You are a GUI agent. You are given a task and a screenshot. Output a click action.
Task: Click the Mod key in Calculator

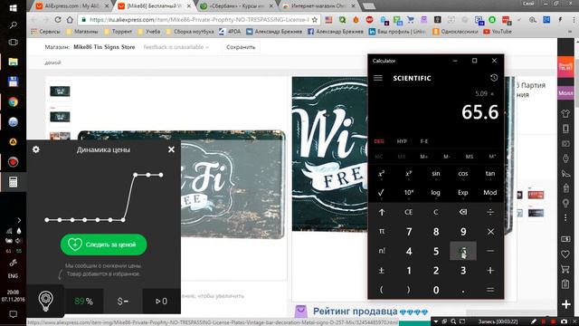coord(490,193)
